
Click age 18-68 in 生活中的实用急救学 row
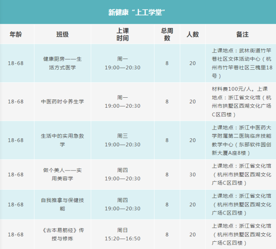pyautogui.click(x=16, y=140)
